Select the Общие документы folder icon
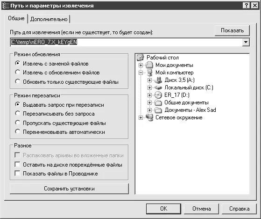Image resolution: width=261 pixels, height=219 pixels. point(158,102)
